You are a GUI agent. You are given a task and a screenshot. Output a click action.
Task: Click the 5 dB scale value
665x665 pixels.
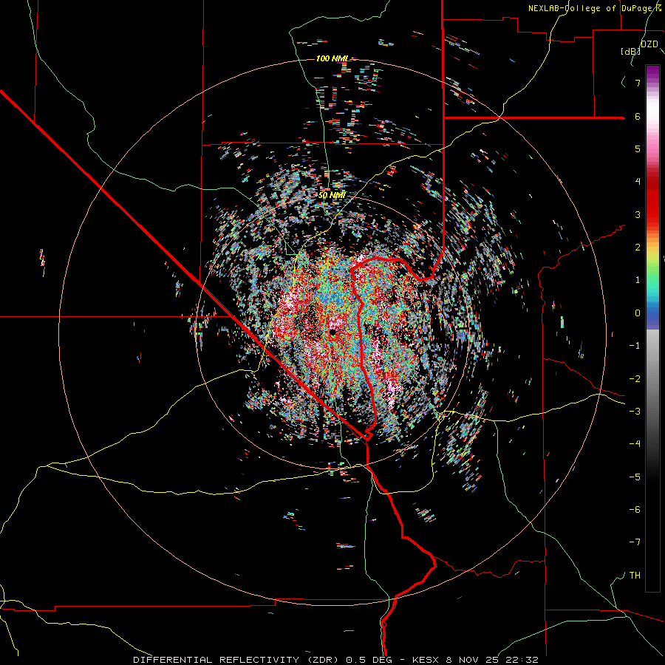tap(638, 149)
